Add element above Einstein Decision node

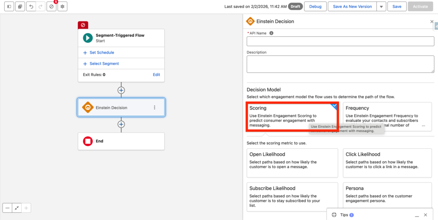click(x=121, y=90)
